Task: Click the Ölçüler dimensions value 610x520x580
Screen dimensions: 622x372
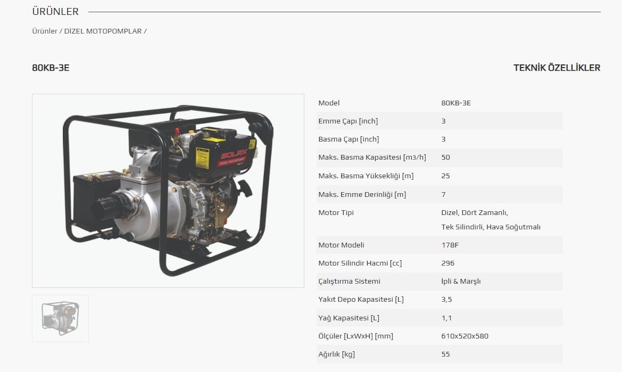Action: pyautogui.click(x=465, y=336)
